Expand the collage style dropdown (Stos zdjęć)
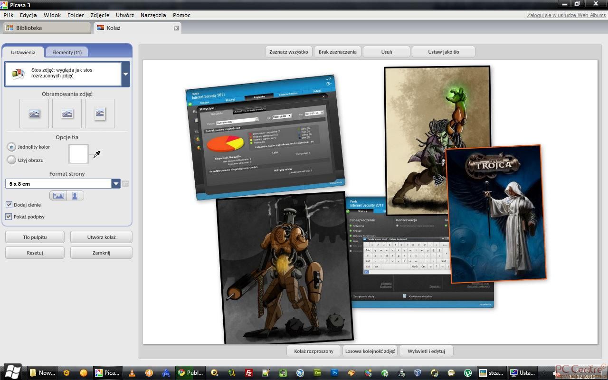The height and width of the screenshot is (380, 608). [125, 74]
